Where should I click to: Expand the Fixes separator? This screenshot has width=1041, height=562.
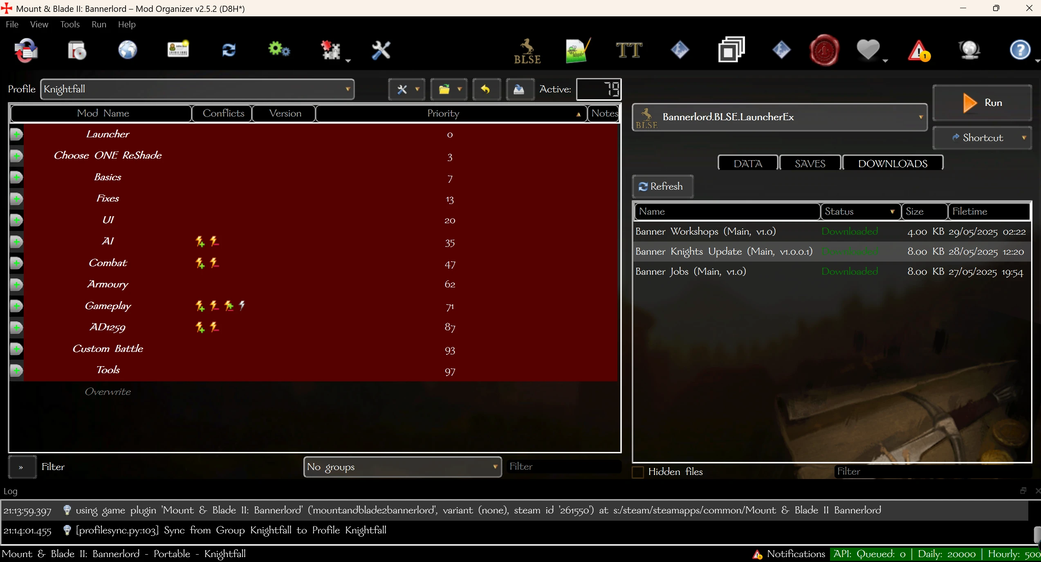[x=16, y=199]
